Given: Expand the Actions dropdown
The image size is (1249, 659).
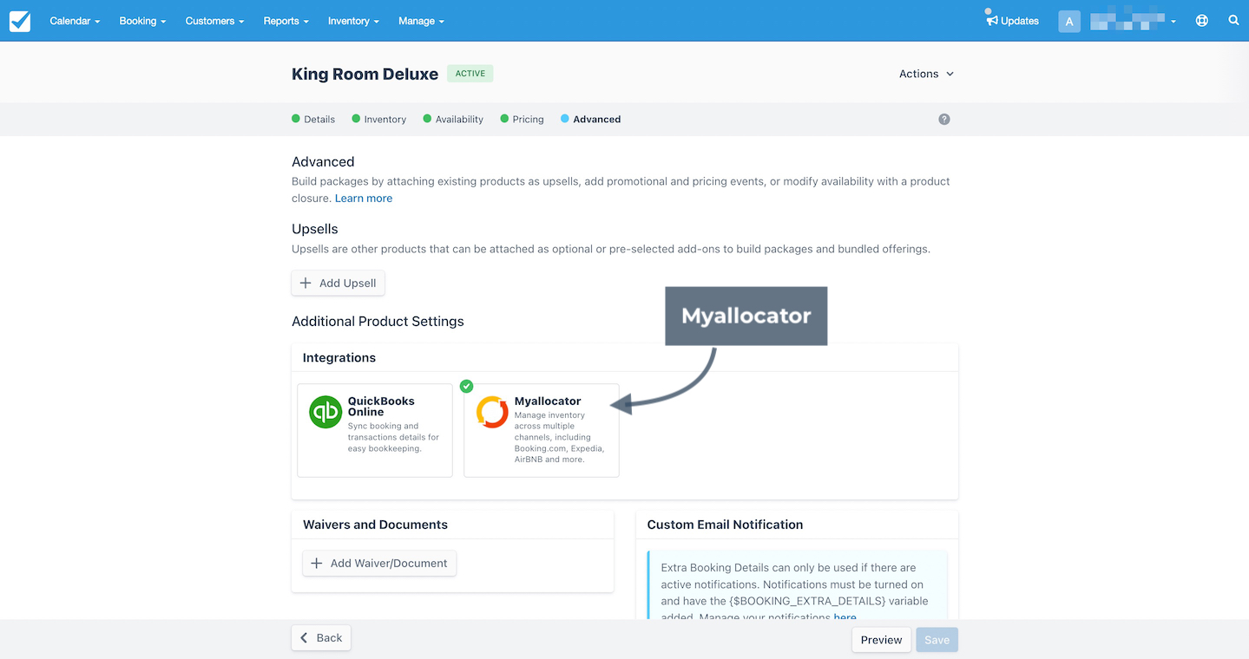Looking at the screenshot, I should point(926,74).
